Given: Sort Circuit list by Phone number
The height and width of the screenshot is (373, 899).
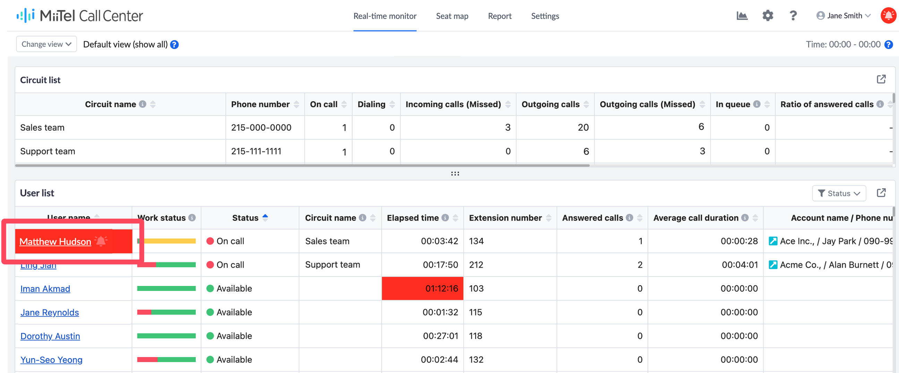Looking at the screenshot, I should 296,104.
